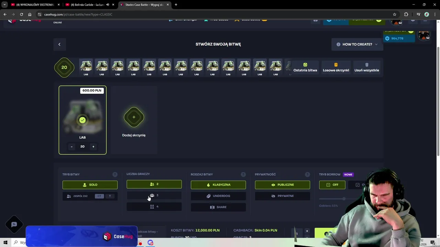Open a new browser tab
Image resolution: width=440 pixels, height=247 pixels.
click(176, 5)
